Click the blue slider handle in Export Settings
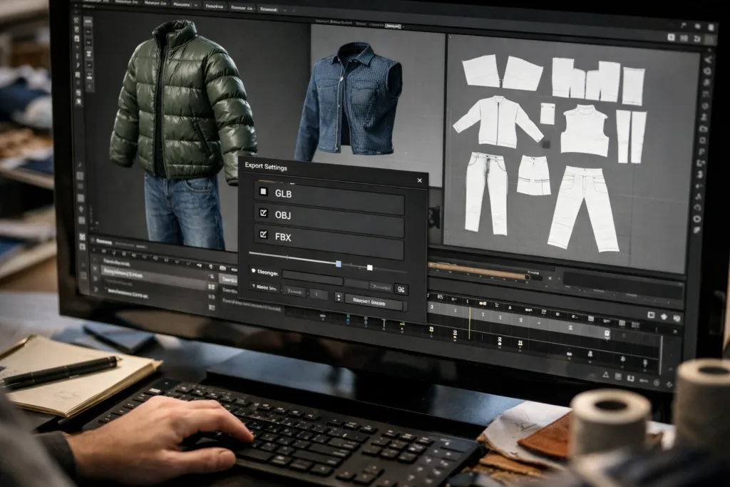Viewport: 730px width, 487px height. click(x=339, y=264)
